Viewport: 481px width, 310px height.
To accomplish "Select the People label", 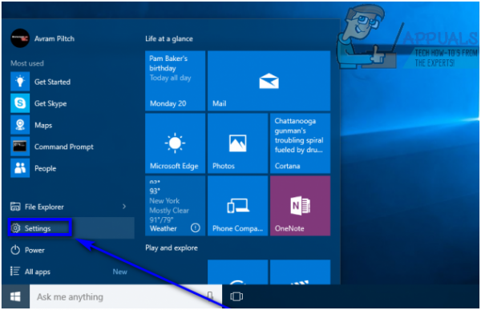I will tap(46, 169).
